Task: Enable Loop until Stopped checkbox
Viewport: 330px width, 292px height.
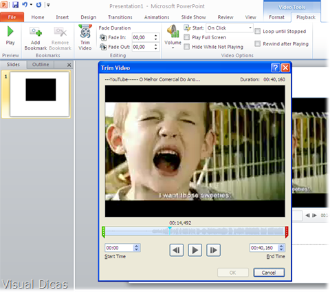Action: click(x=258, y=31)
